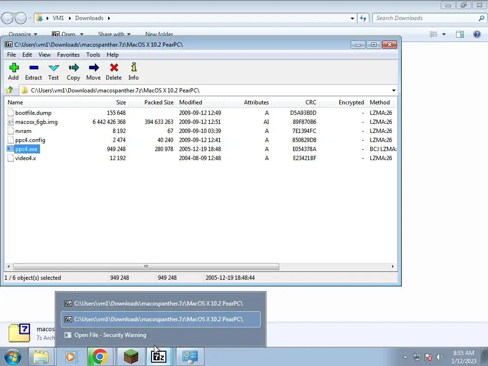The width and height of the screenshot is (488, 366).
Task: Select Open File - Security Warning preview entry
Action: pos(161,335)
